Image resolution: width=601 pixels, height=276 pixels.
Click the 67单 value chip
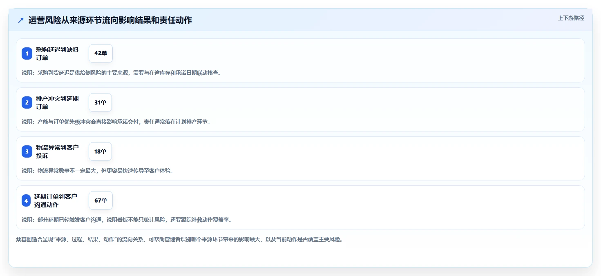(x=101, y=200)
